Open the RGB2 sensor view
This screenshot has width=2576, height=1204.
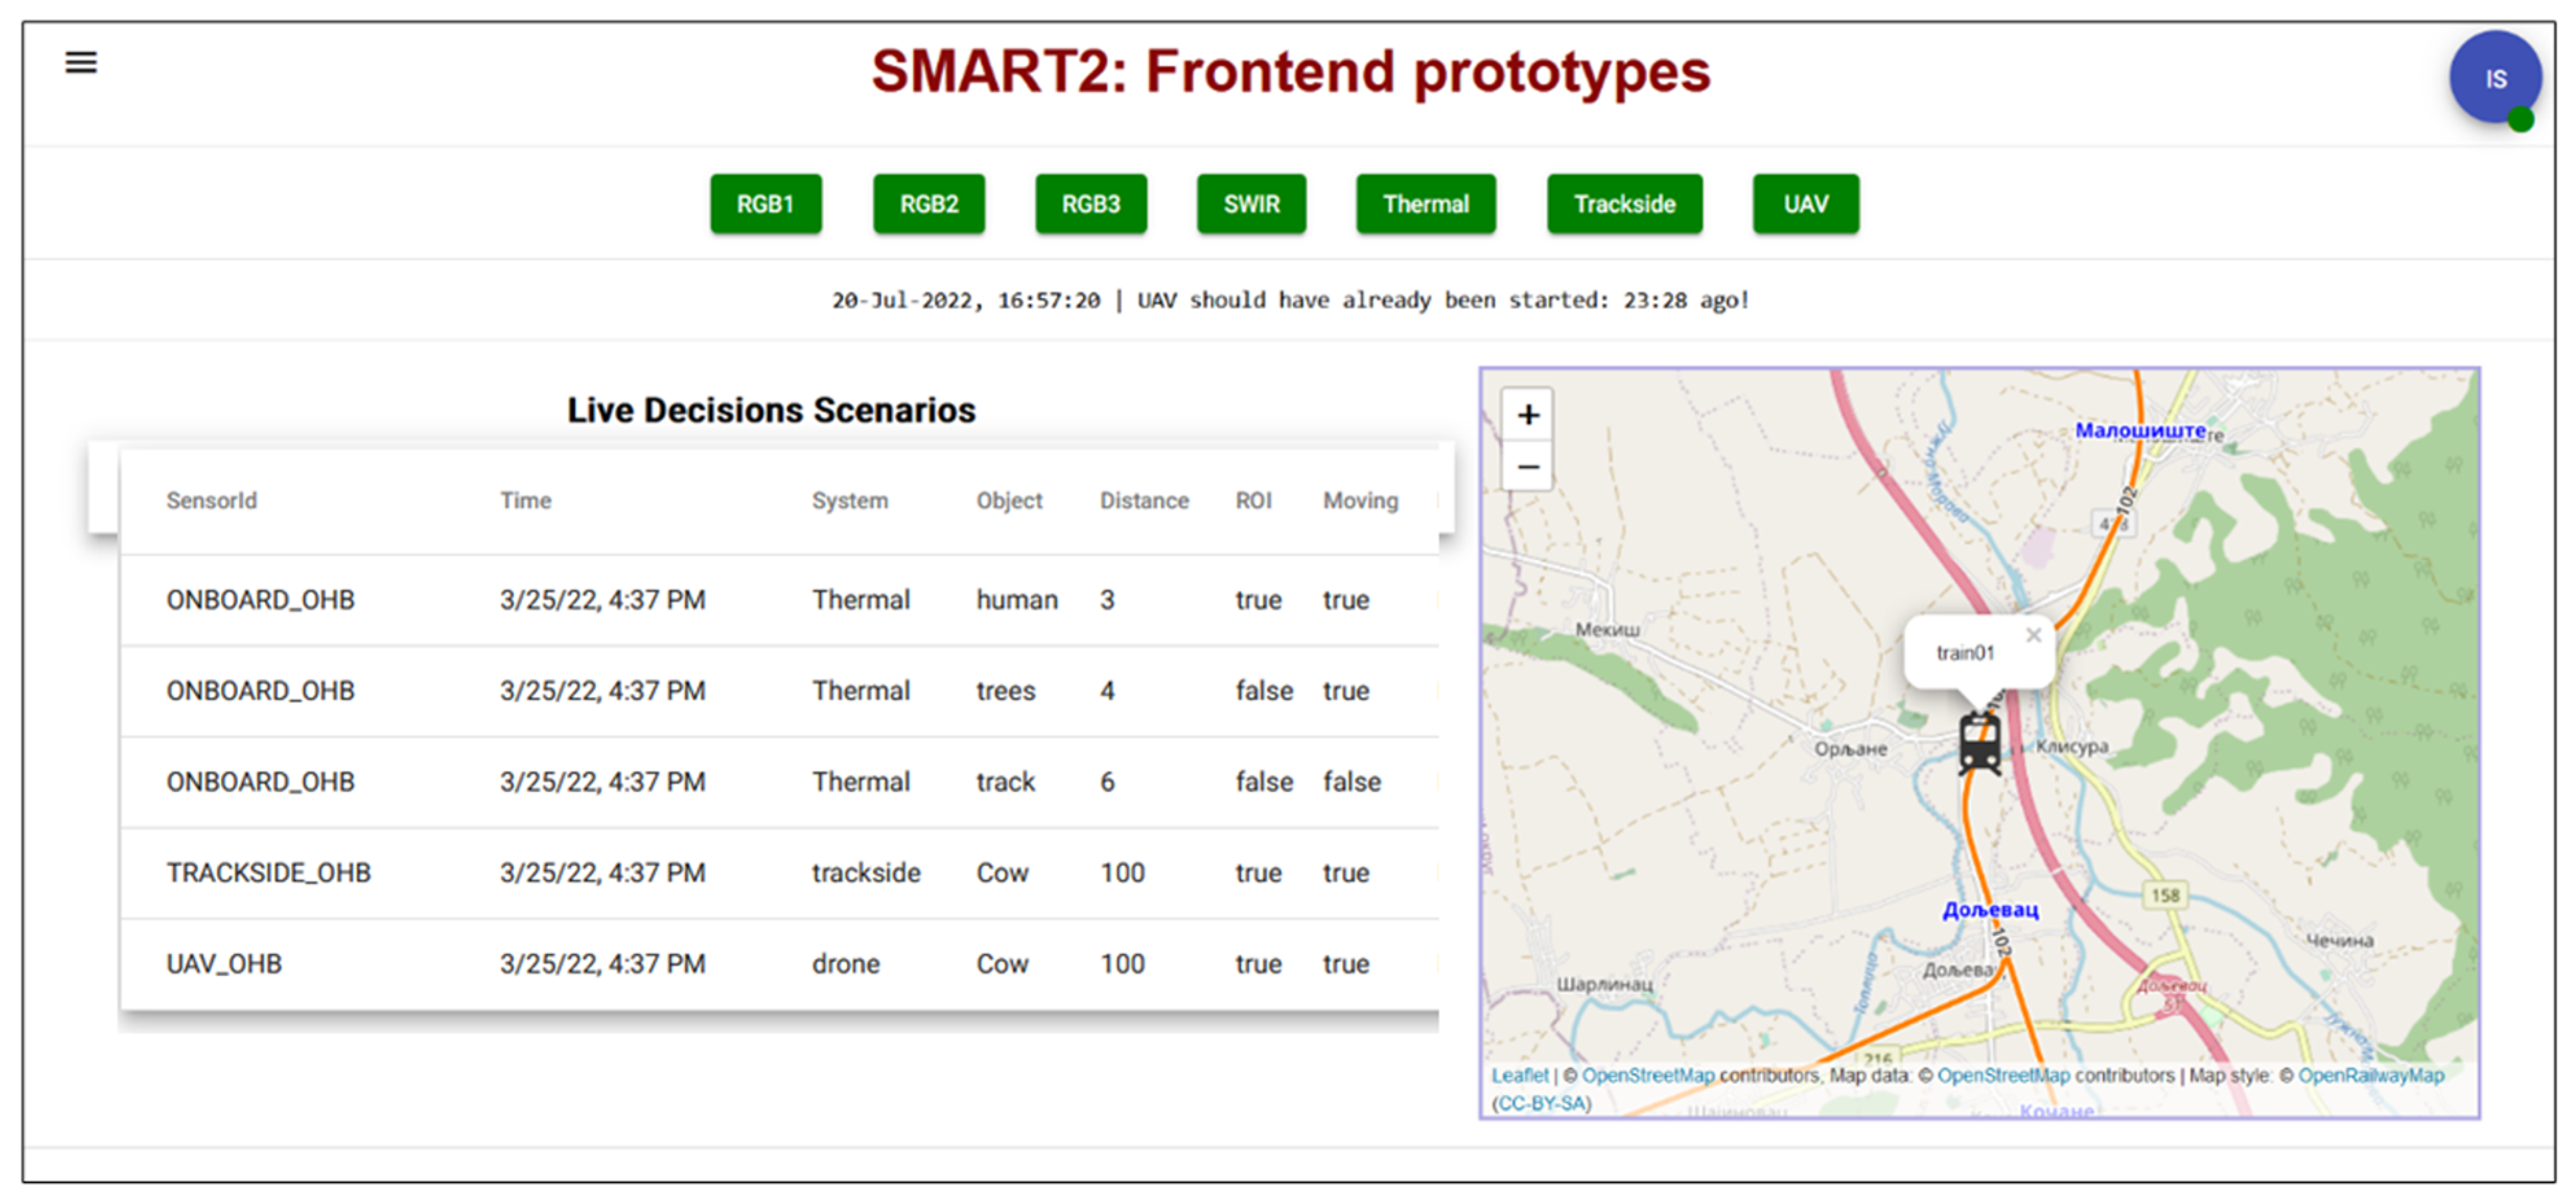click(928, 204)
